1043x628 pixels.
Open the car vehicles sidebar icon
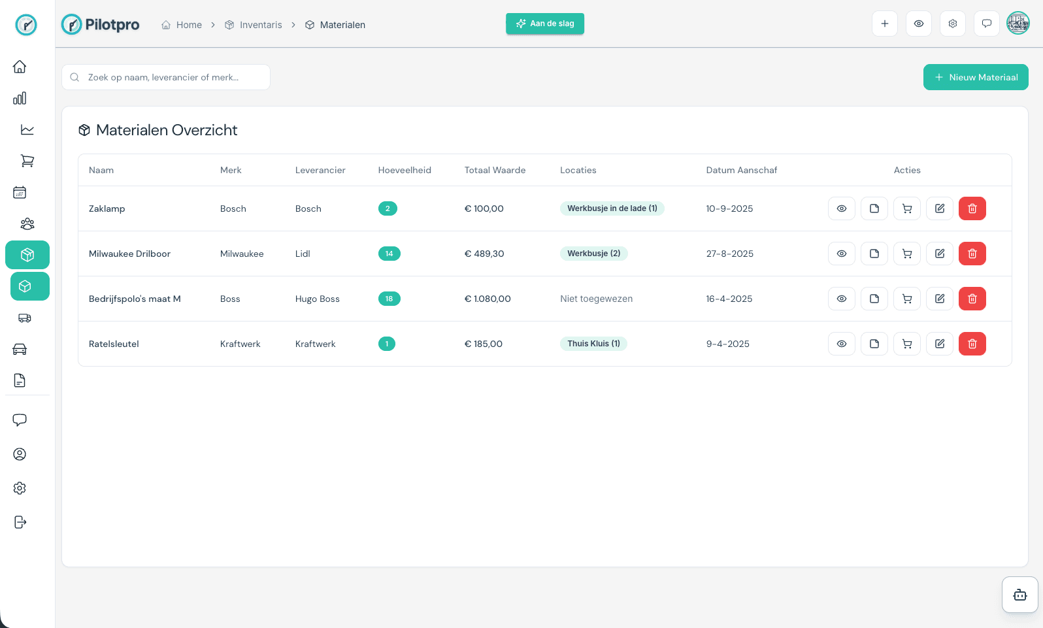pyautogui.click(x=20, y=349)
